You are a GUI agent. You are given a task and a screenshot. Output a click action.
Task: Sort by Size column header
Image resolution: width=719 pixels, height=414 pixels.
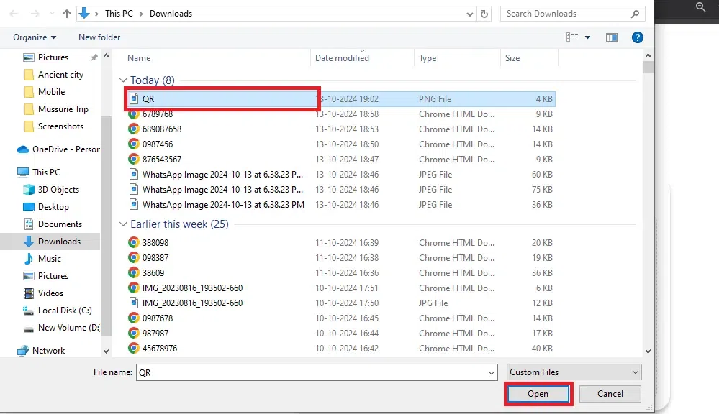[512, 58]
